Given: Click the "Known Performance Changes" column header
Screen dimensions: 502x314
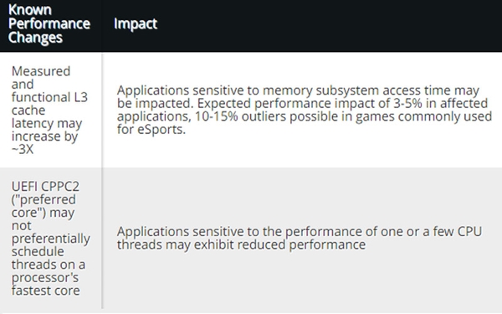Looking at the screenshot, I should point(49,24).
